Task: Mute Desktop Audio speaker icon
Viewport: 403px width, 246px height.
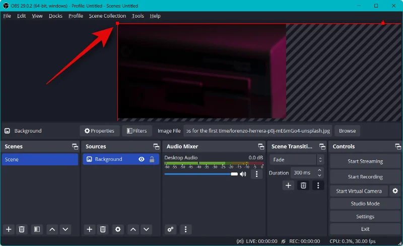Action: (x=243, y=174)
